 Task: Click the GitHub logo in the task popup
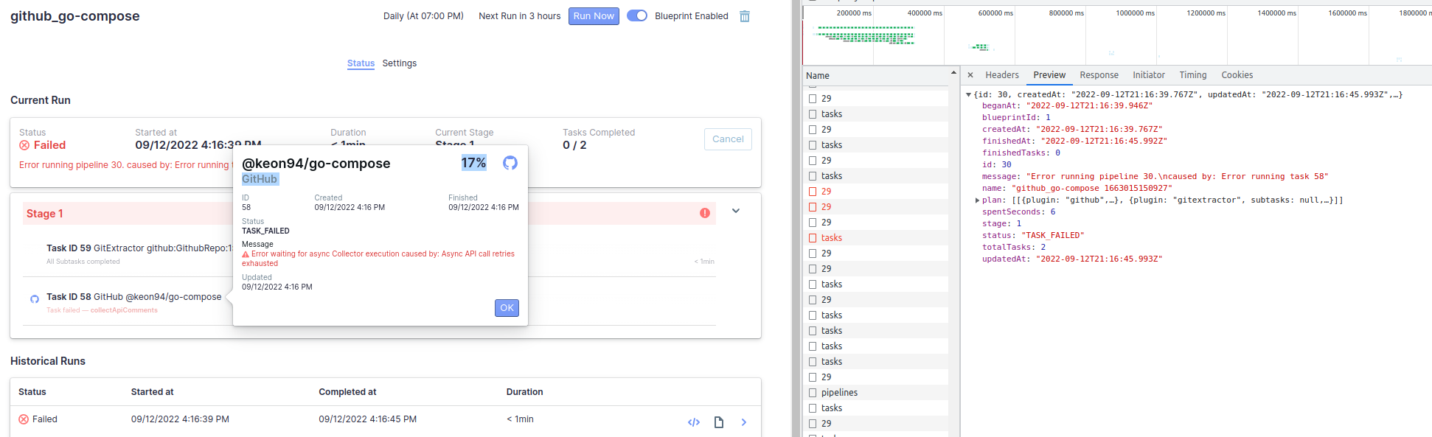pos(510,163)
